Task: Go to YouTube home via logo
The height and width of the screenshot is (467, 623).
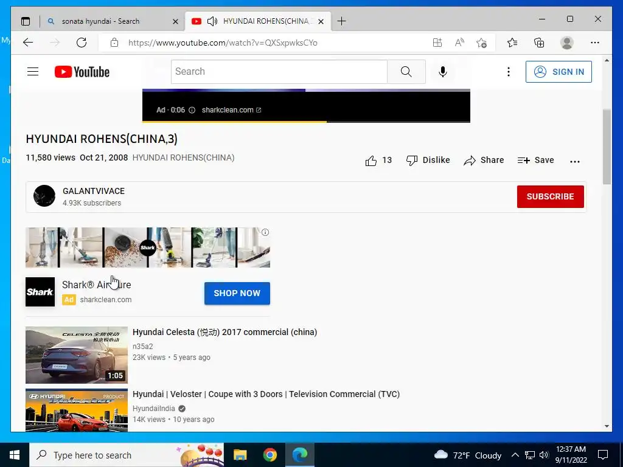Action: tap(82, 72)
